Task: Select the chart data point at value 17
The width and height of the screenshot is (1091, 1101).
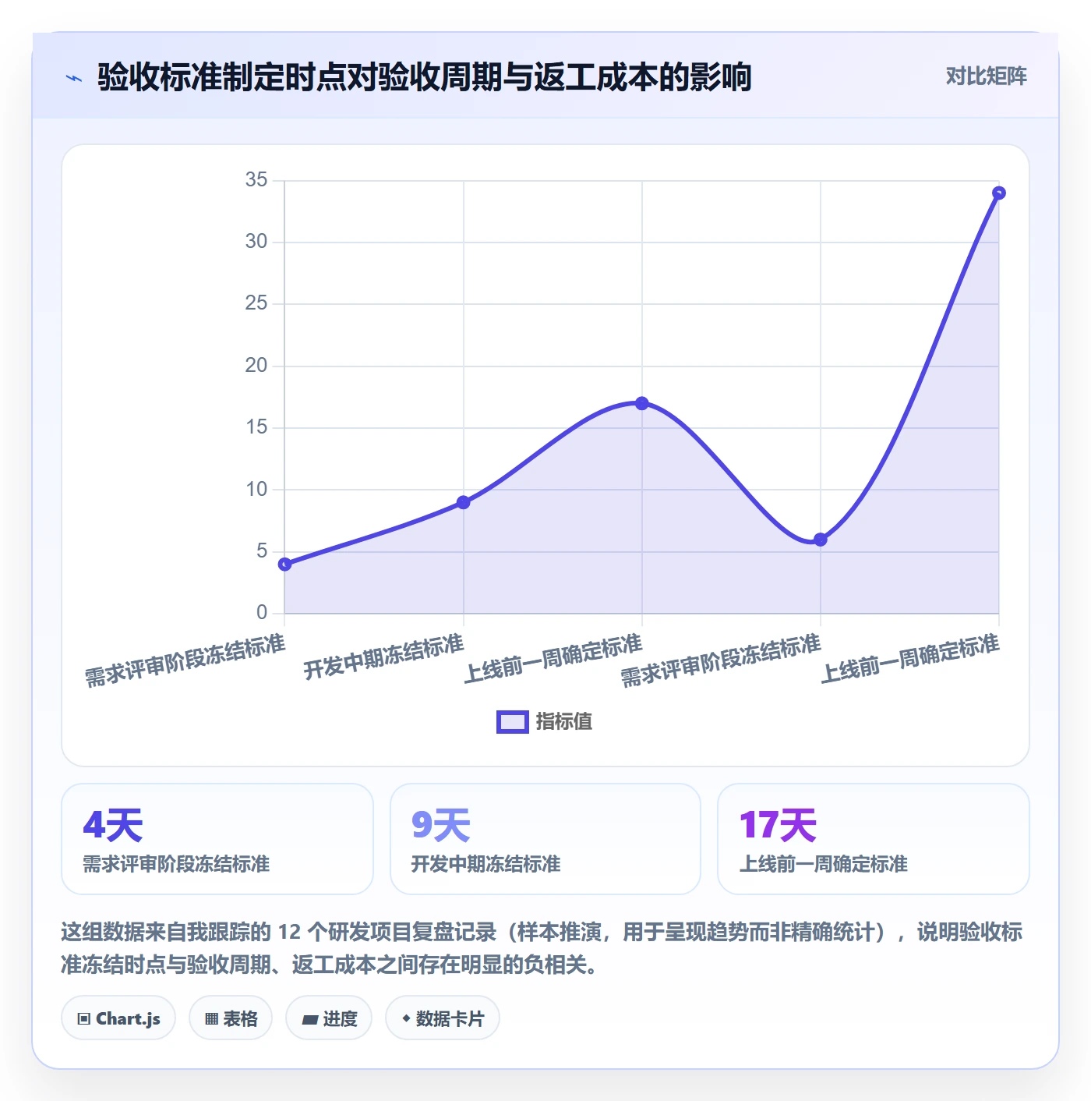Action: (642, 403)
